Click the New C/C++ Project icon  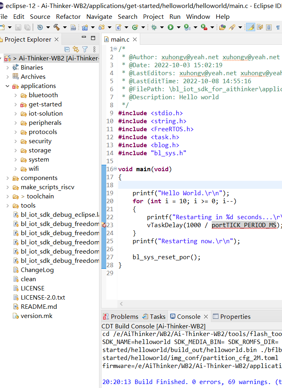pos(85,27)
